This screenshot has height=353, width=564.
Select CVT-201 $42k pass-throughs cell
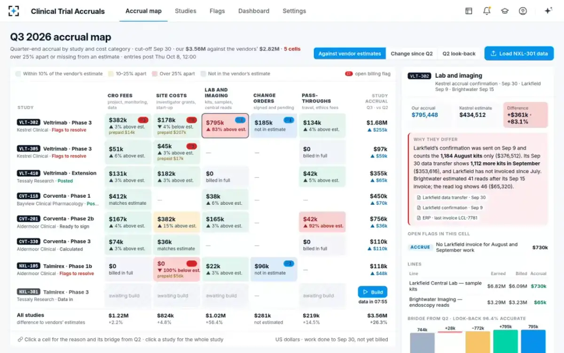[322, 222]
